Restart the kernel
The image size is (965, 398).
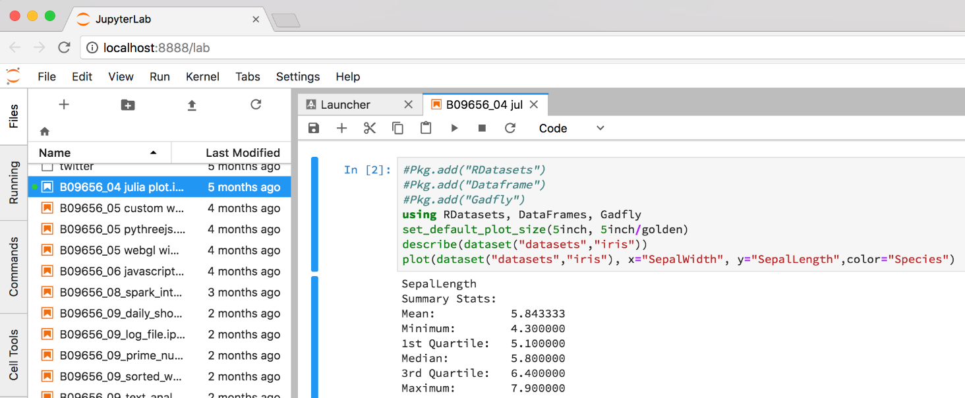point(510,128)
